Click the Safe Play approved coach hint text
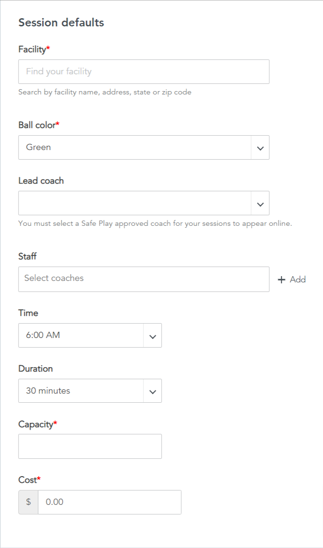 [155, 224]
